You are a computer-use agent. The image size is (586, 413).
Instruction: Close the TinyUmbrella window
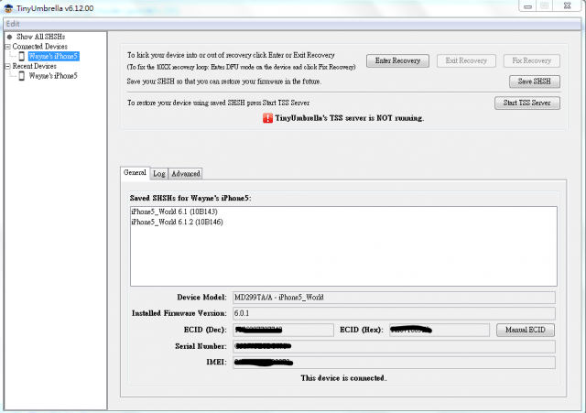pyautogui.click(x=567, y=6)
